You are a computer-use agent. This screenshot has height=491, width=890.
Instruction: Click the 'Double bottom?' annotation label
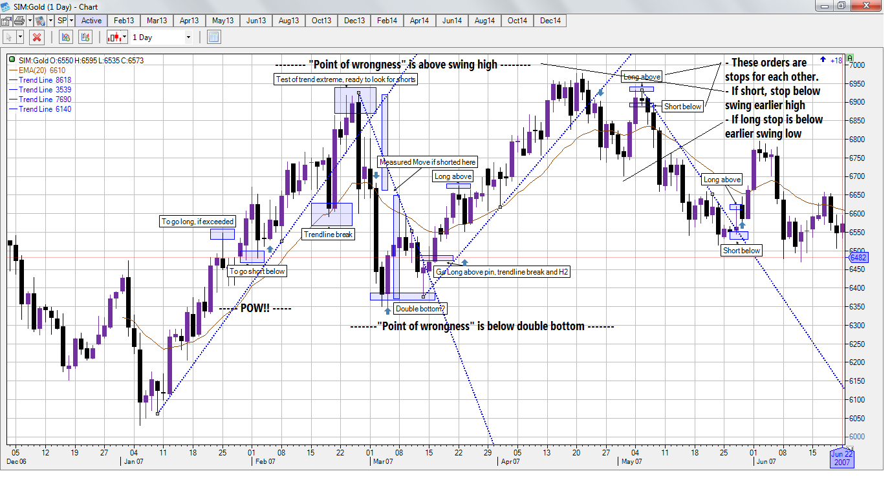coord(420,309)
